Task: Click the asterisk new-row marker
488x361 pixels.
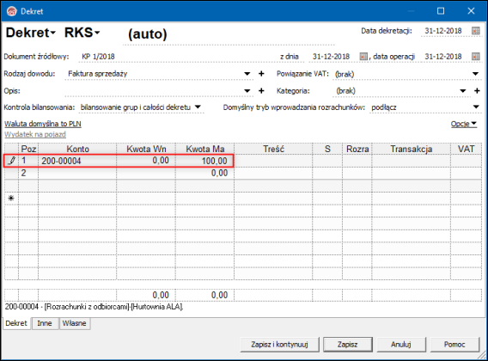Action: (11, 198)
